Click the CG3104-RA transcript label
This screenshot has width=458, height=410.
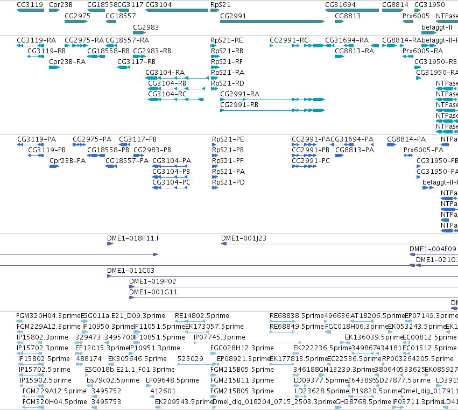[x=165, y=73]
